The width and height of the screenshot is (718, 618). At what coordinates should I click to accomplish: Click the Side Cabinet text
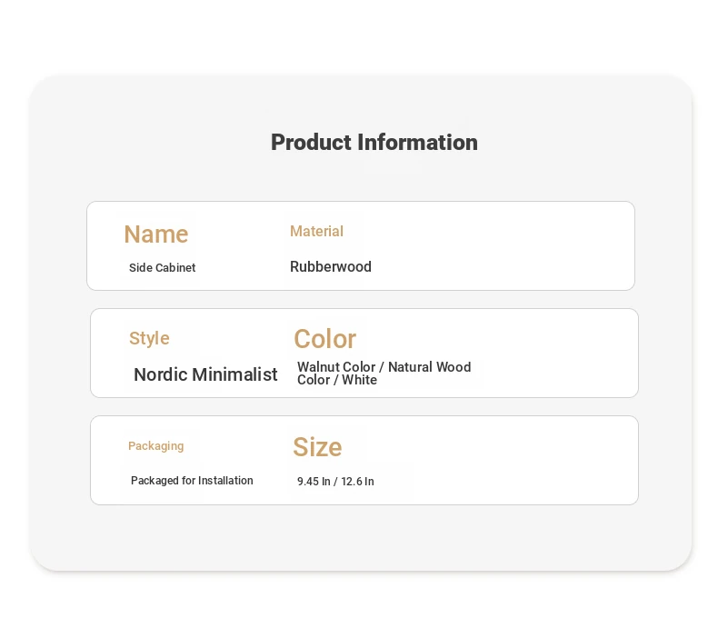coord(162,268)
